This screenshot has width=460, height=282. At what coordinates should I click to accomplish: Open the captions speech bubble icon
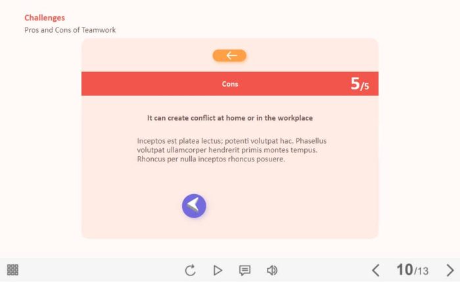click(244, 270)
